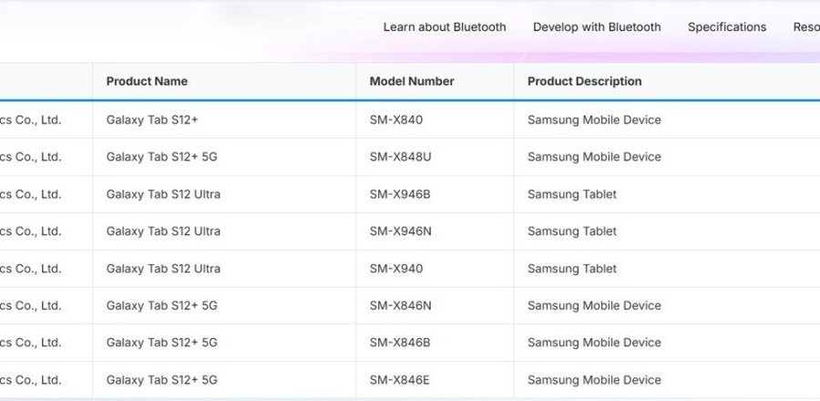The image size is (820, 401).
Task: Click Galaxy Tab S12+ 5G in SM-X846N row
Action: [x=161, y=305]
